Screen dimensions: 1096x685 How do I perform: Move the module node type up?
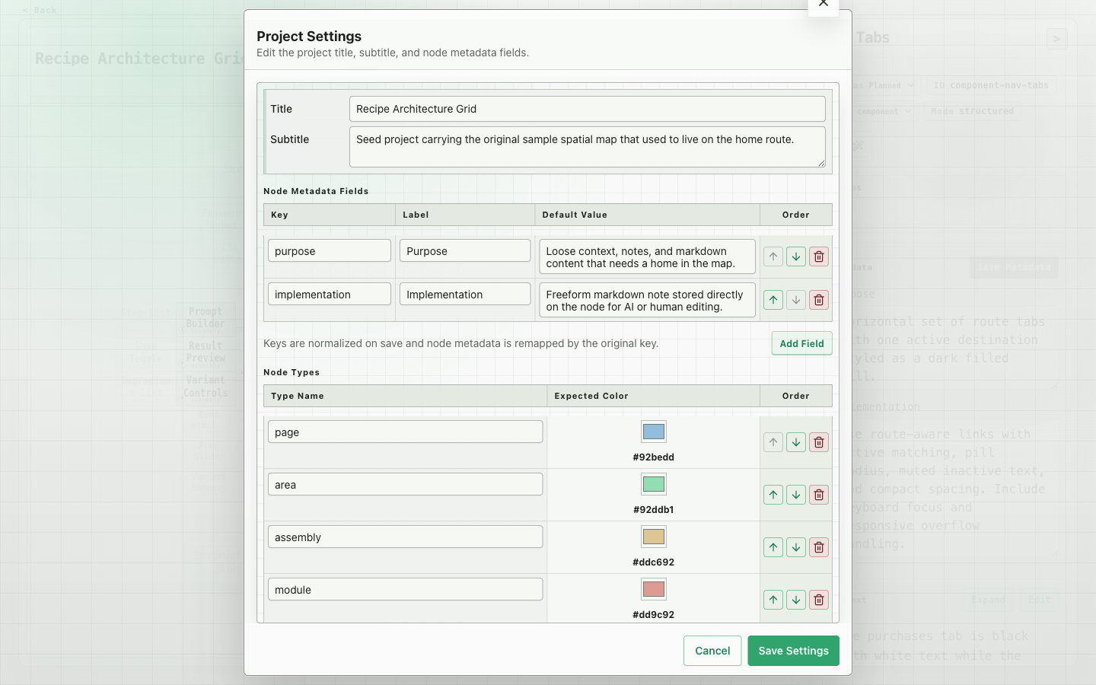(773, 600)
